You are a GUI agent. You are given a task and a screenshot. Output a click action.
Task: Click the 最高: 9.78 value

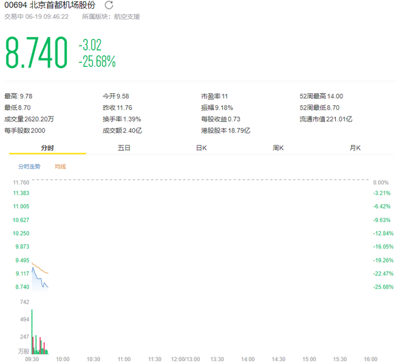pos(18,96)
